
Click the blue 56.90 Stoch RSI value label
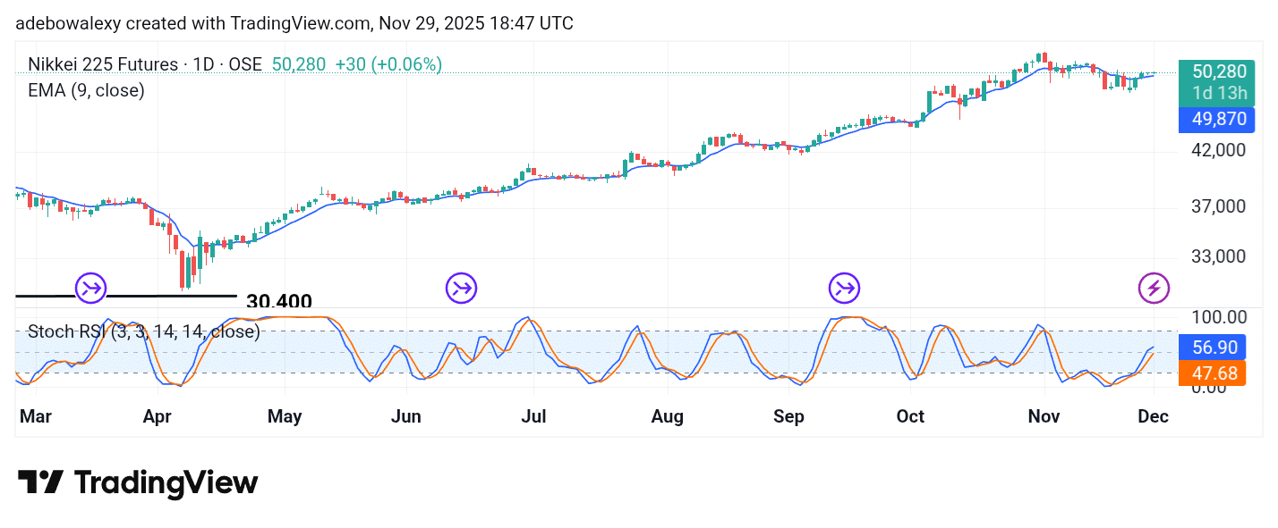pos(1212,347)
